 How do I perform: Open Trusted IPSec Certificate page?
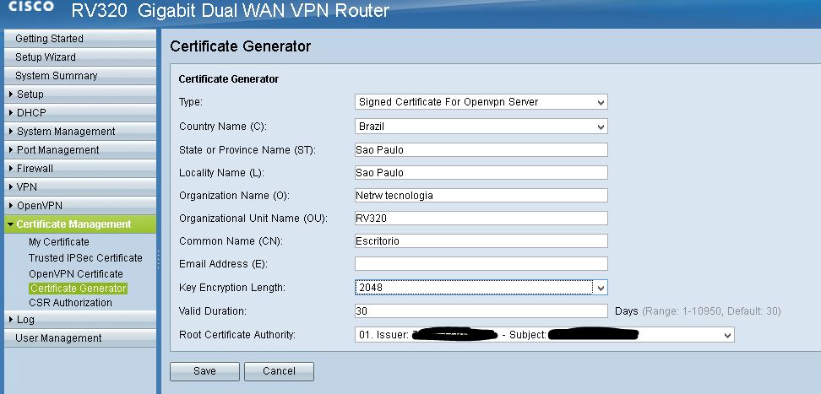[85, 258]
